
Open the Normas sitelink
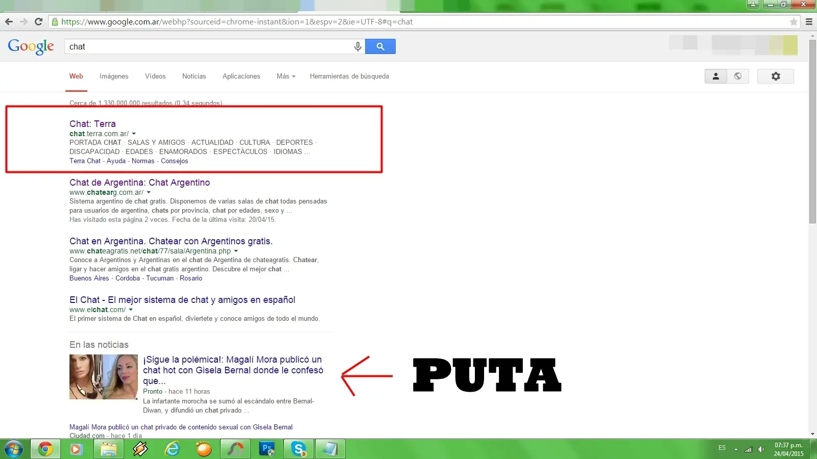click(143, 161)
